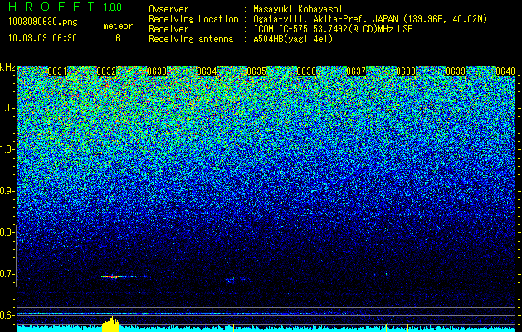This screenshot has height=332, width=522.
Task: Click the 0633 time marker
Action: tap(157, 71)
